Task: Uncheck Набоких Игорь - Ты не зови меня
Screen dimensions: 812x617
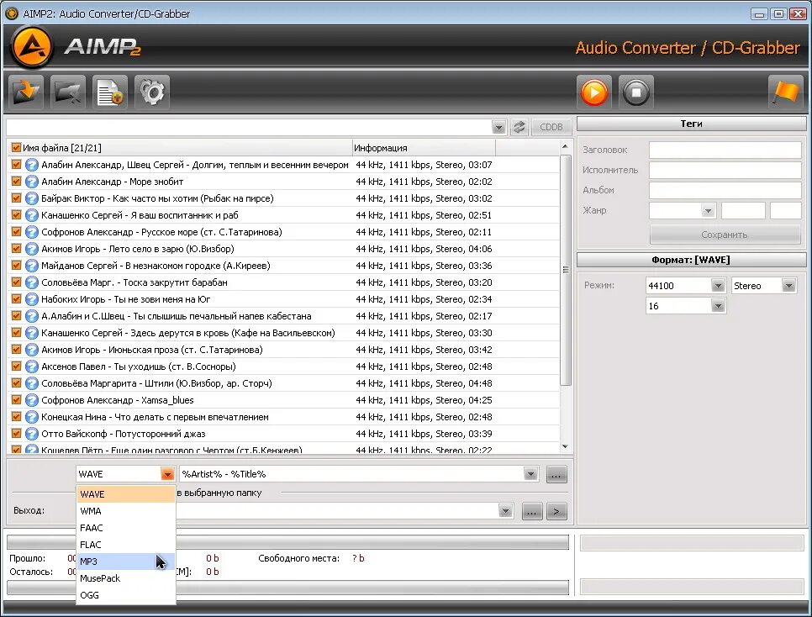Action: tap(16, 299)
